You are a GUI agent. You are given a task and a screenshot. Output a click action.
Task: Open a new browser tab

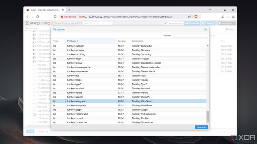coord(69,10)
